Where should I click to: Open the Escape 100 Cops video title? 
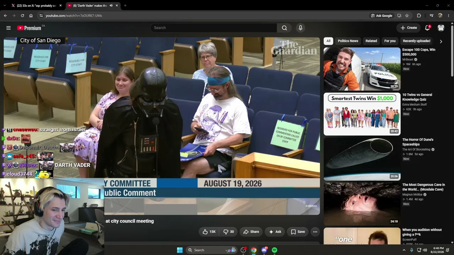click(x=419, y=52)
